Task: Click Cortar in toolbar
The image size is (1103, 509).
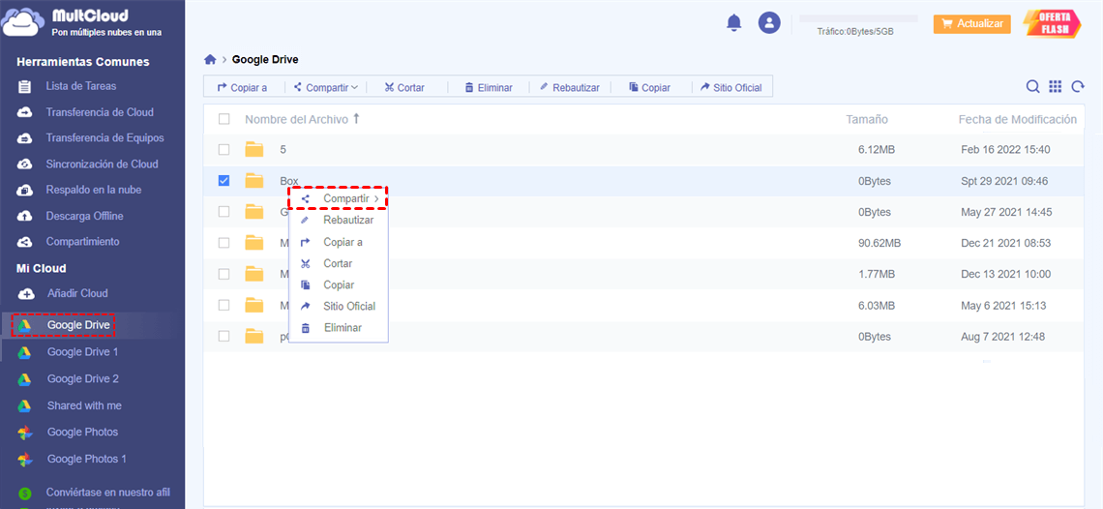Action: pyautogui.click(x=403, y=88)
